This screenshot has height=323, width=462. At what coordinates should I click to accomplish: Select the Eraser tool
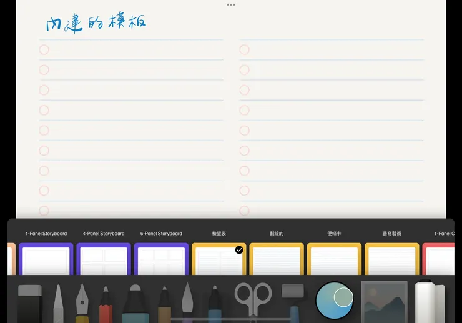coord(30,304)
